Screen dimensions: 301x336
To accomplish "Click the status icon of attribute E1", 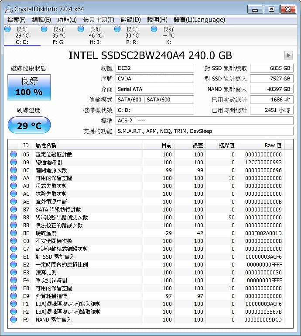I will (14, 256).
